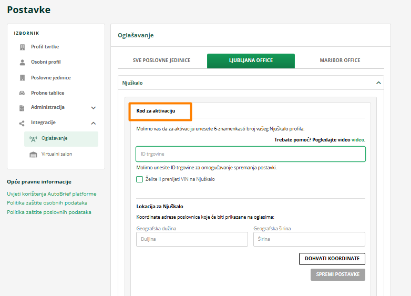Expand the Administracija menu chevron
The width and height of the screenshot is (411, 296).
coord(94,108)
